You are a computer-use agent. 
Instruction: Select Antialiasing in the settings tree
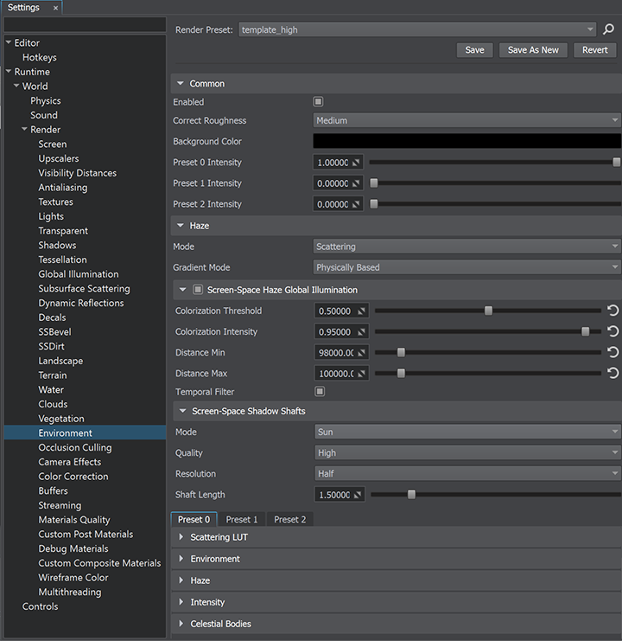tap(63, 188)
